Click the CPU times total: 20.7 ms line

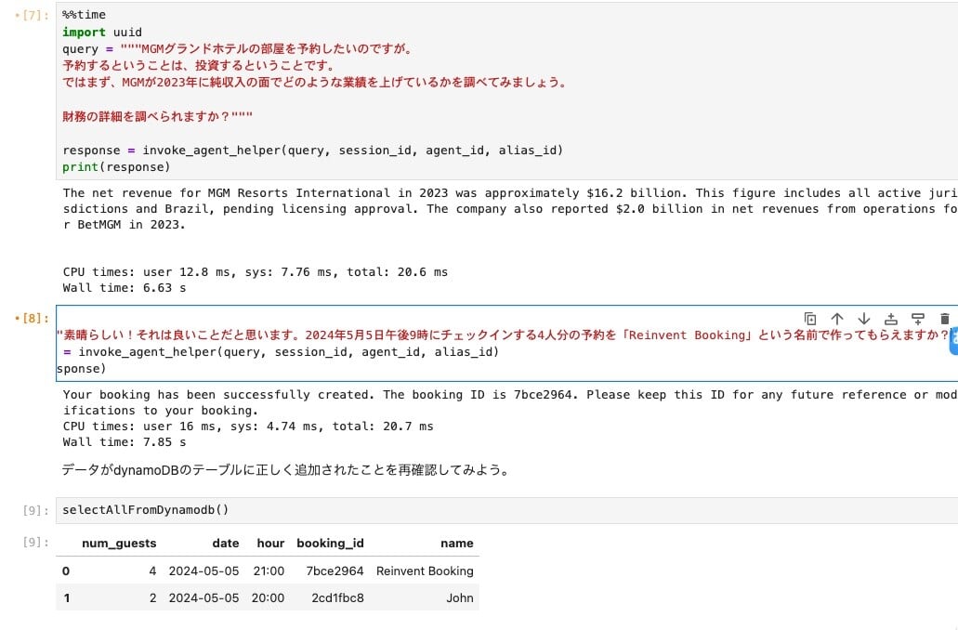click(248, 426)
